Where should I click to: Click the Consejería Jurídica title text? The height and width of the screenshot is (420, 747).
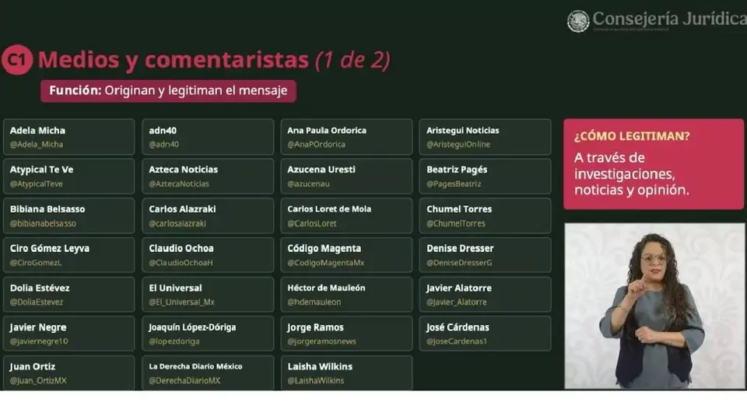point(669,19)
